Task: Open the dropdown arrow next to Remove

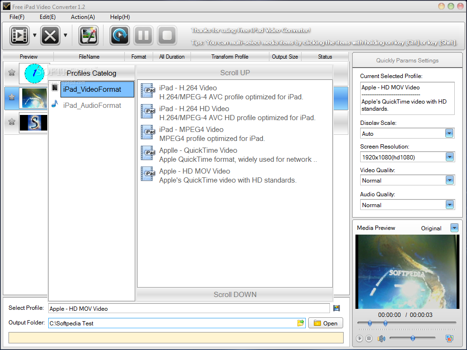Action: pos(65,35)
